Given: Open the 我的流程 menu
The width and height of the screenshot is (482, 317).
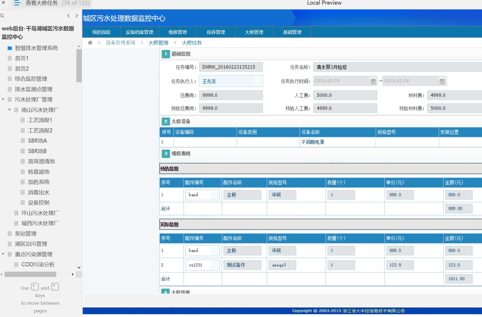Looking at the screenshot, I should click(x=101, y=32).
